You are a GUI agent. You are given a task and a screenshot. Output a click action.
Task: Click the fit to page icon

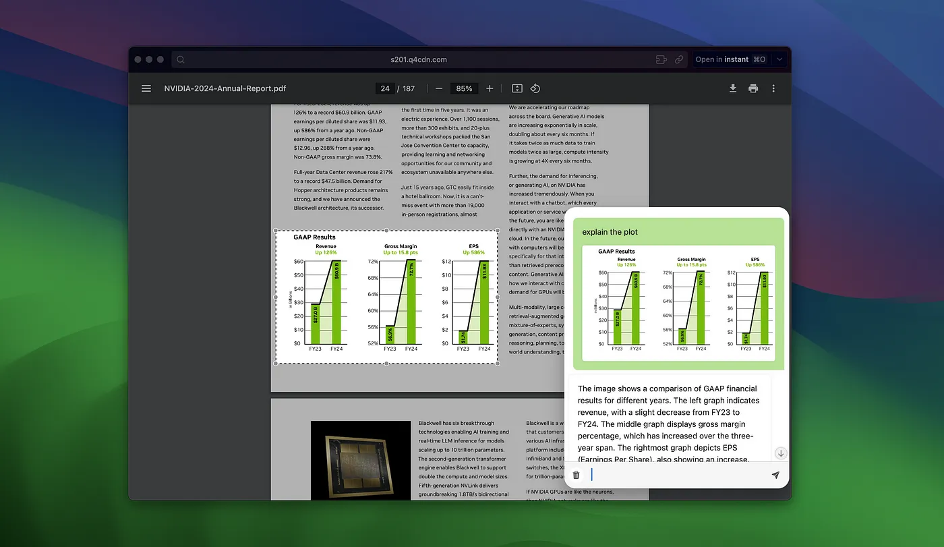click(517, 88)
